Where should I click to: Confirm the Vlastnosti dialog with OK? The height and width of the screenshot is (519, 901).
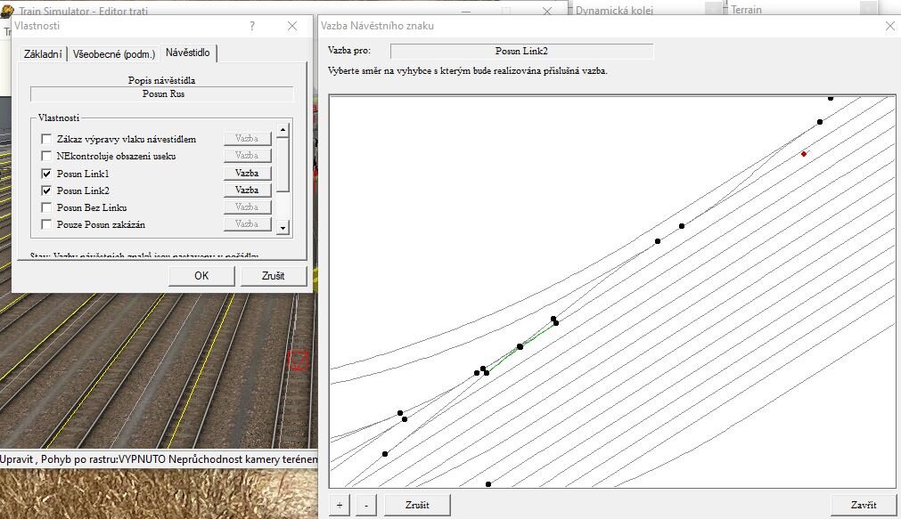201,276
